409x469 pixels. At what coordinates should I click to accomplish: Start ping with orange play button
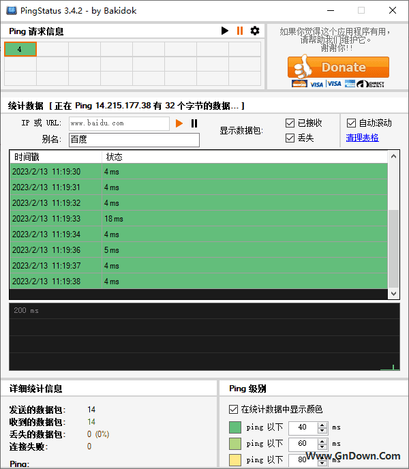(179, 123)
